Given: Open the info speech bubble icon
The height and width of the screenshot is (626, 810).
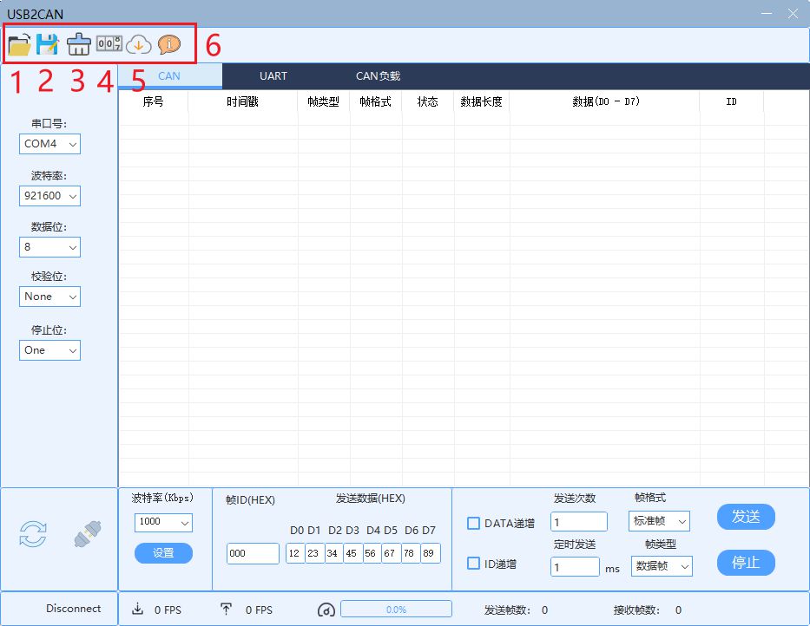Looking at the screenshot, I should pyautogui.click(x=169, y=44).
